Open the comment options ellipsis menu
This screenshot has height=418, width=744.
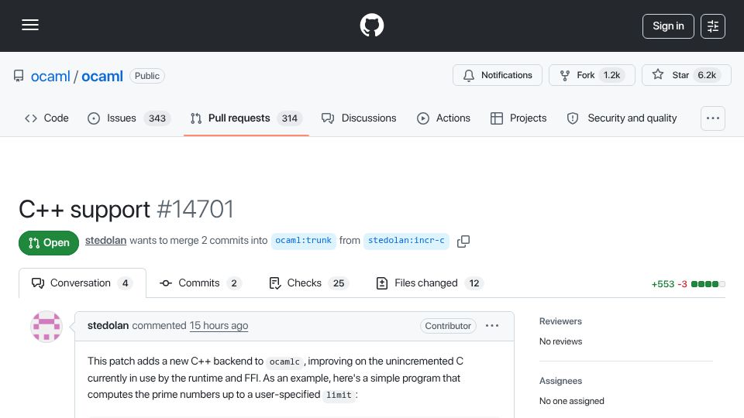(492, 326)
